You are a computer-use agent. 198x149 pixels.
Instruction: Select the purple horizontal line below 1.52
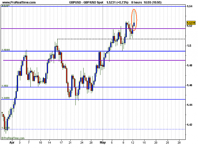click(93, 29)
